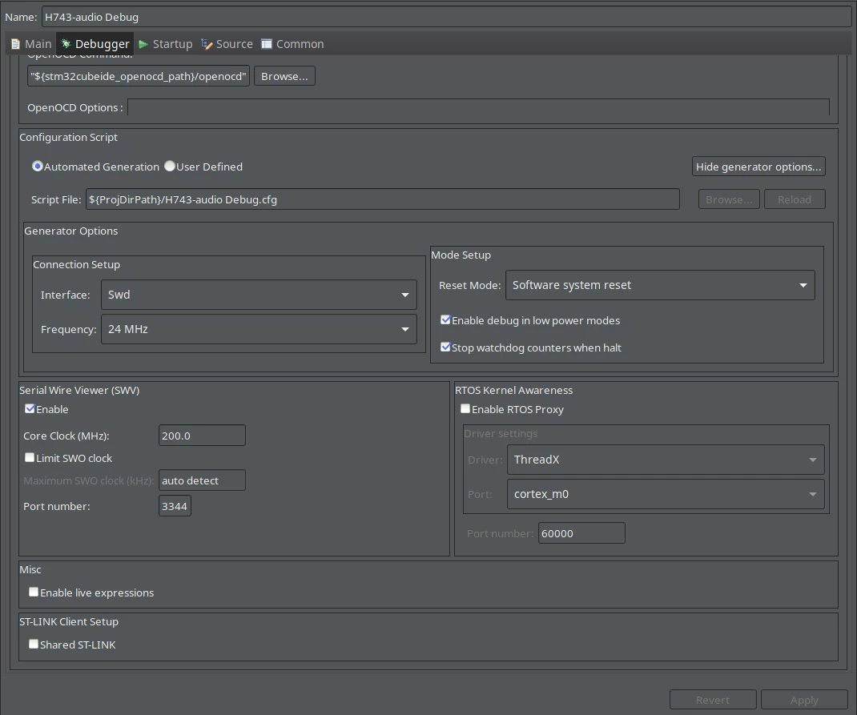Open the Frequency dropdown set to 24 MHz

[259, 329]
